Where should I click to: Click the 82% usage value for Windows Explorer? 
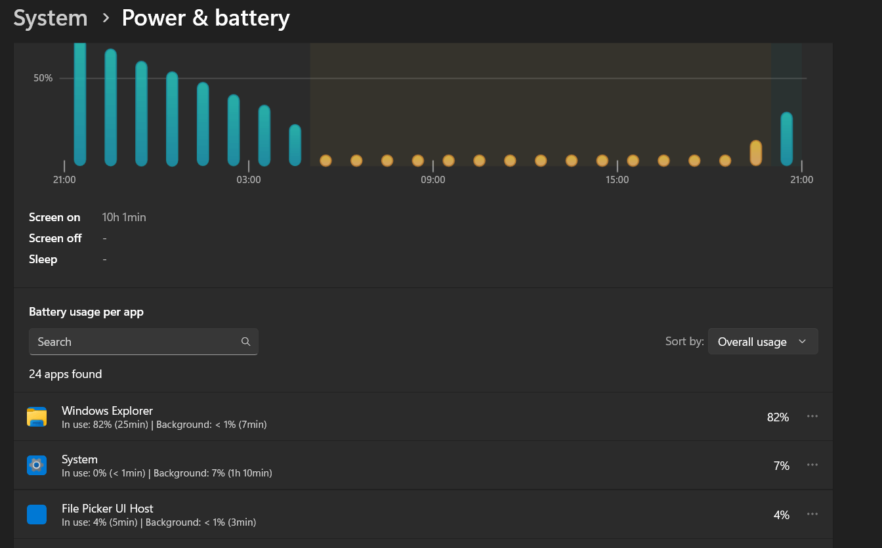click(x=778, y=416)
